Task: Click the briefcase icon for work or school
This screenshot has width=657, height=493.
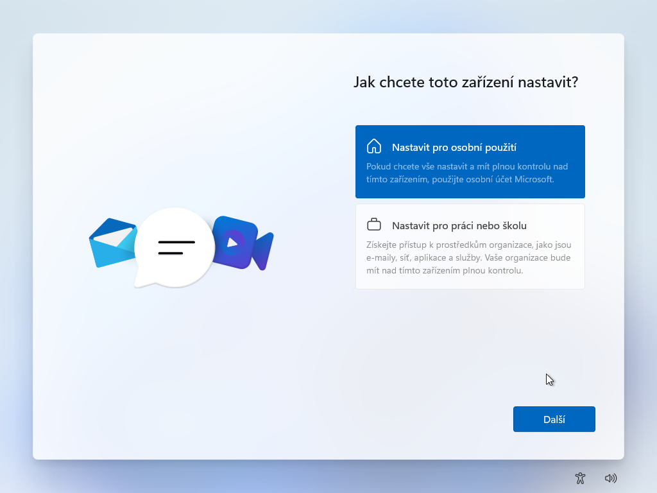Action: pos(373,225)
